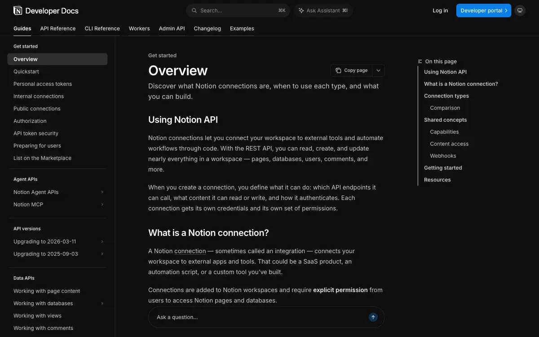Click the Get started breadcrumb above Overview
The height and width of the screenshot is (337, 539).
162,56
